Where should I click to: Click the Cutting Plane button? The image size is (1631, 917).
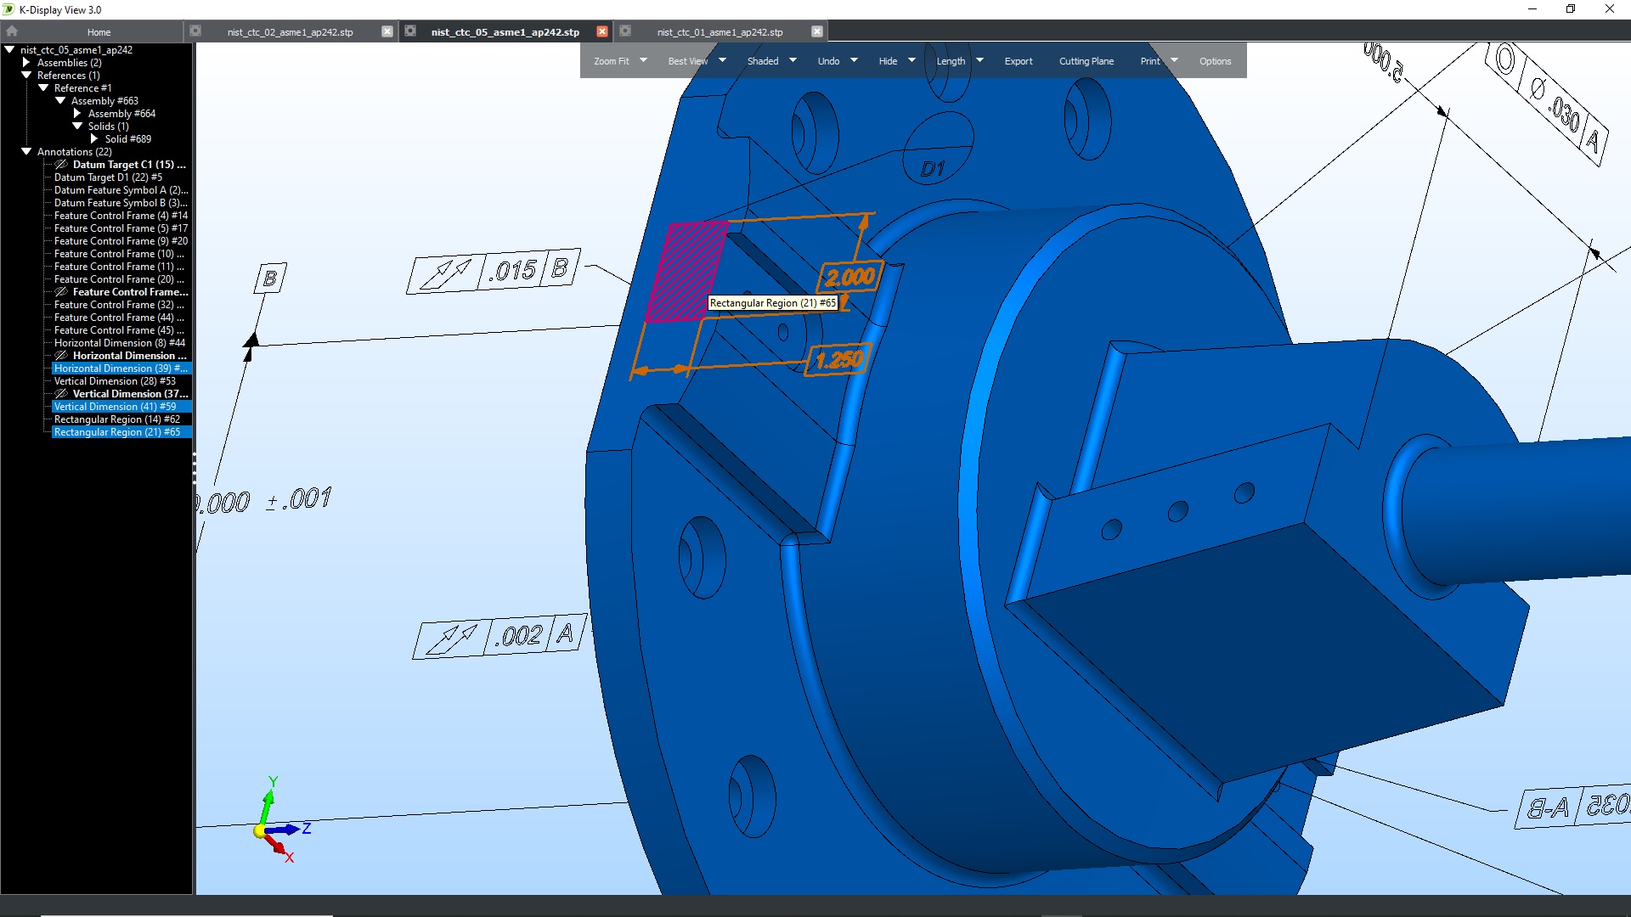coord(1086,61)
